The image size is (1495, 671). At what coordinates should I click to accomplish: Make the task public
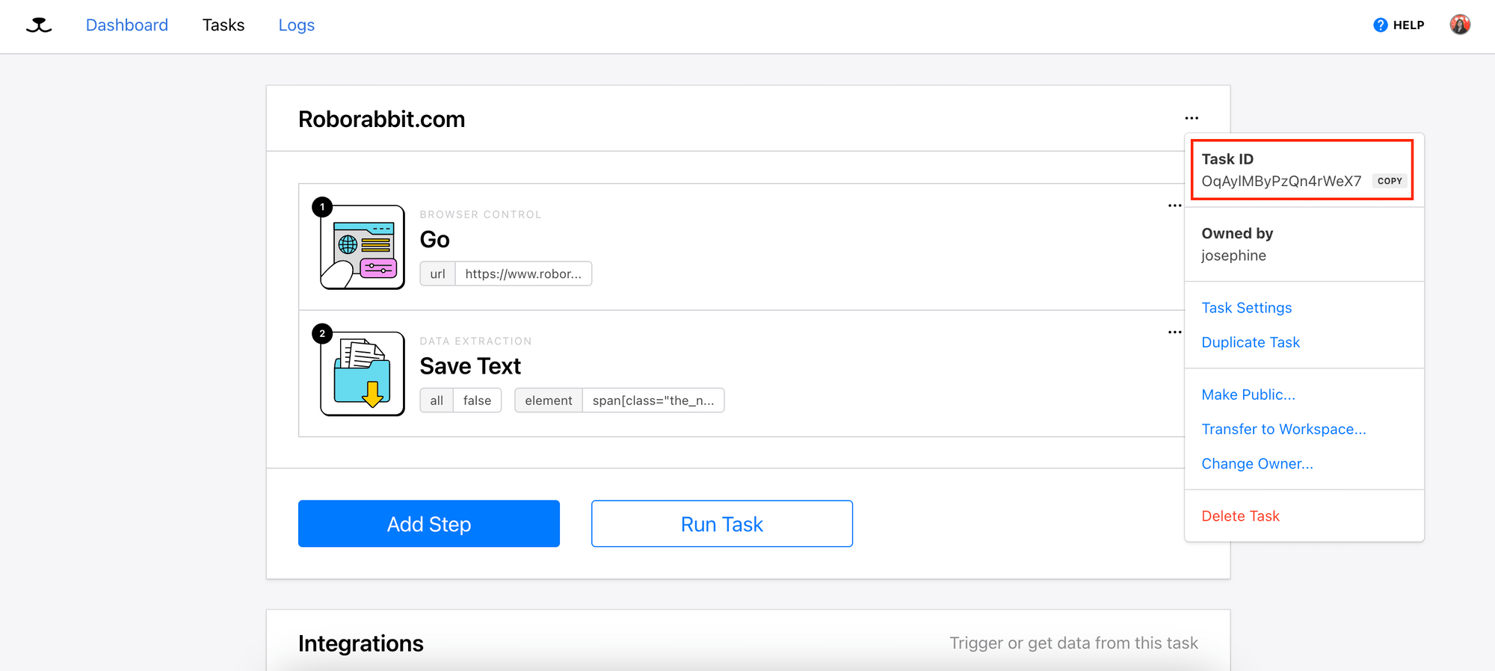[1248, 394]
